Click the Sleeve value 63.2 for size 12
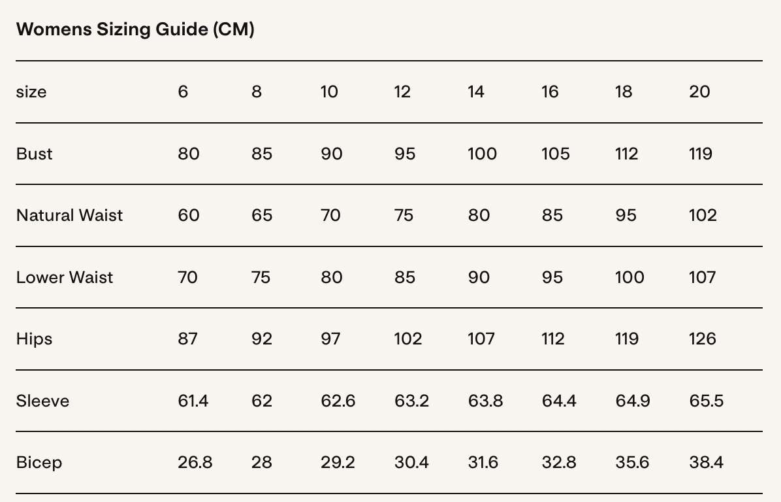The height and width of the screenshot is (502, 781). pyautogui.click(x=411, y=401)
